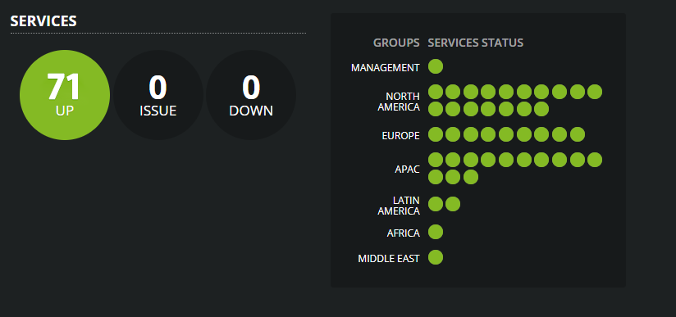
Task: Select the 0 ISSUE counter circle
Action: [158, 95]
